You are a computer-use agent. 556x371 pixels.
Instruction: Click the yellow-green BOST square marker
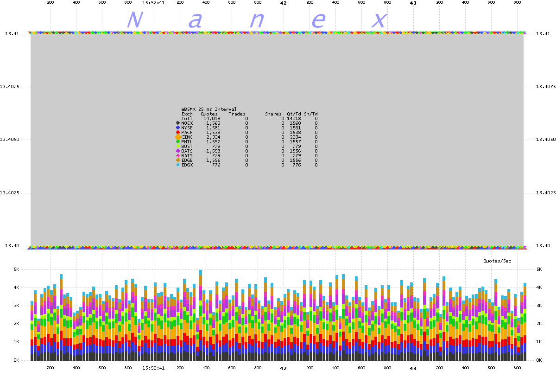tap(178, 146)
